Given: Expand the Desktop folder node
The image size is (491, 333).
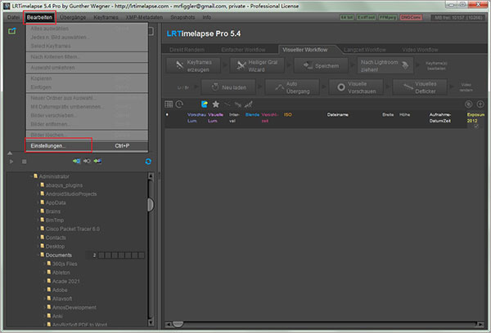Looking at the screenshot, I should coord(40,246).
